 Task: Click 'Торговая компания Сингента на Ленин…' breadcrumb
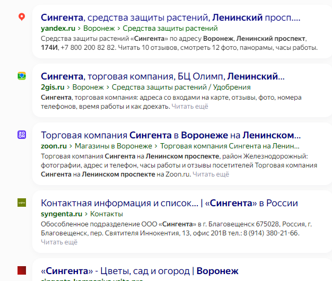pyautogui.click(x=230, y=146)
